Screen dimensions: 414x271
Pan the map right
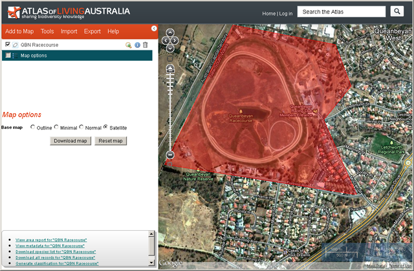click(175, 41)
